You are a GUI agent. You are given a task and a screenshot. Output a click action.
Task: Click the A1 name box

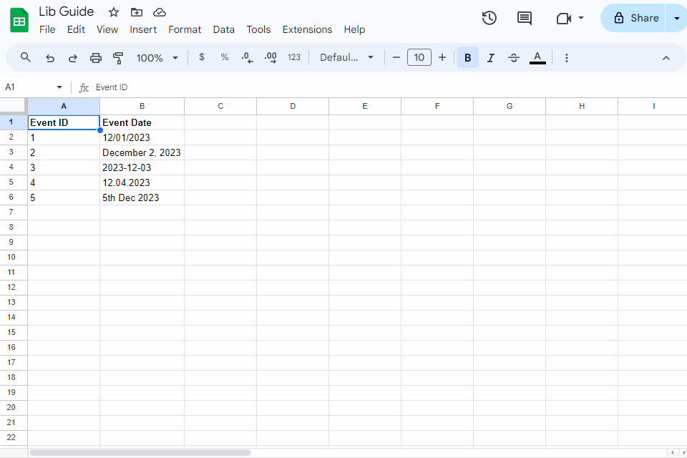click(x=29, y=87)
